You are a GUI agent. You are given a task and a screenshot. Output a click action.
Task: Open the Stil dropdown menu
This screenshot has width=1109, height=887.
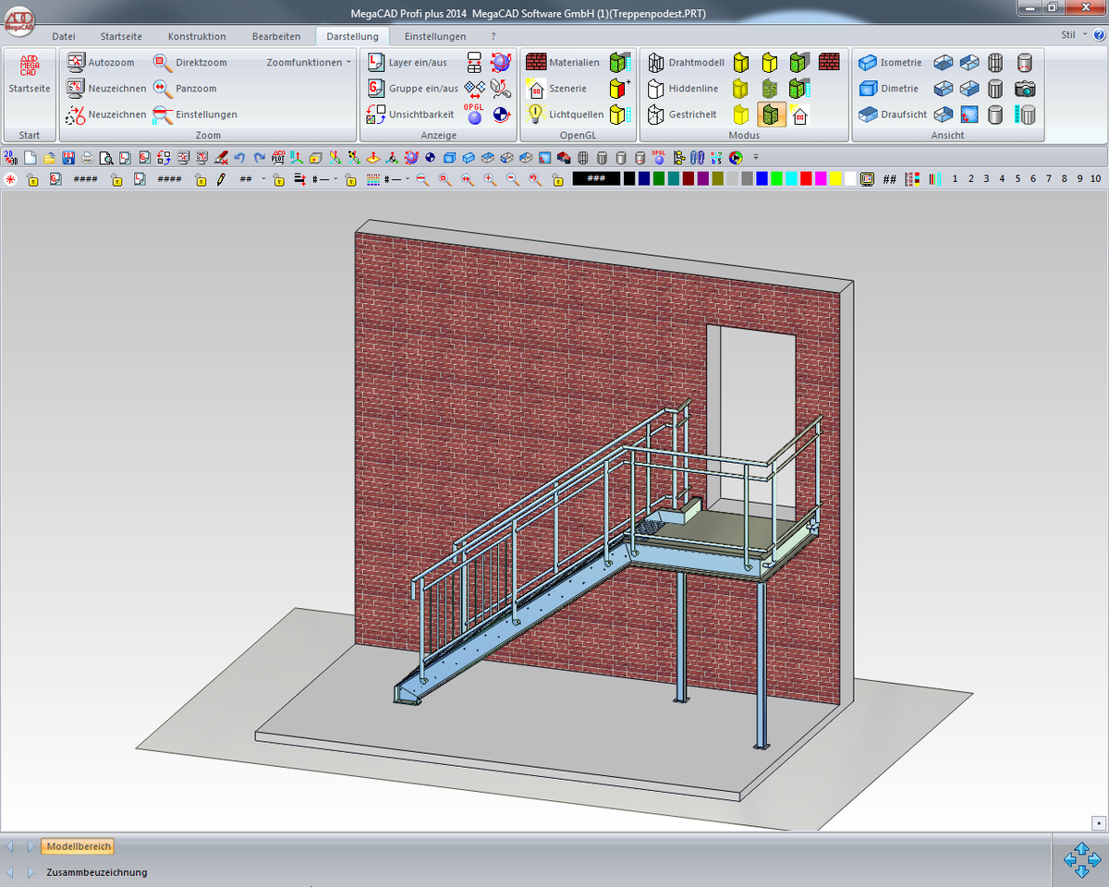[1072, 35]
